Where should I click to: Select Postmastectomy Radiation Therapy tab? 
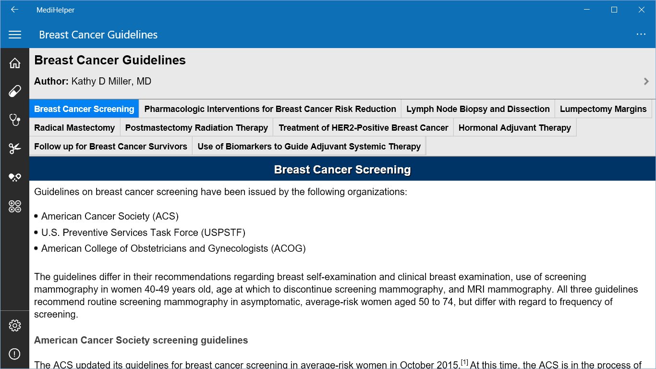196,128
